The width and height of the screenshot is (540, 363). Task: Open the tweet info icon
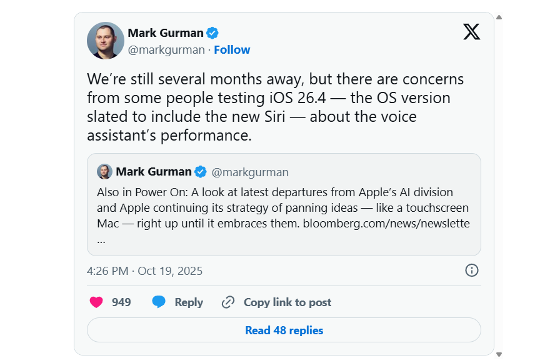click(472, 271)
